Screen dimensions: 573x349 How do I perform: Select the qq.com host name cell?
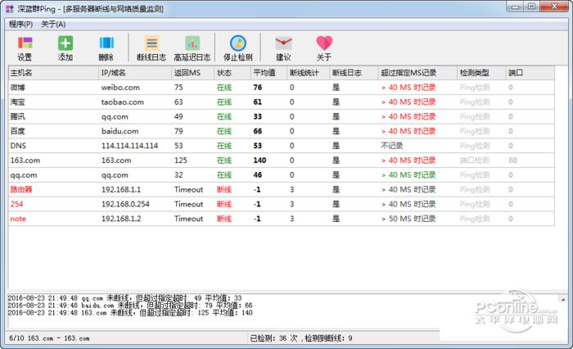[24, 175]
